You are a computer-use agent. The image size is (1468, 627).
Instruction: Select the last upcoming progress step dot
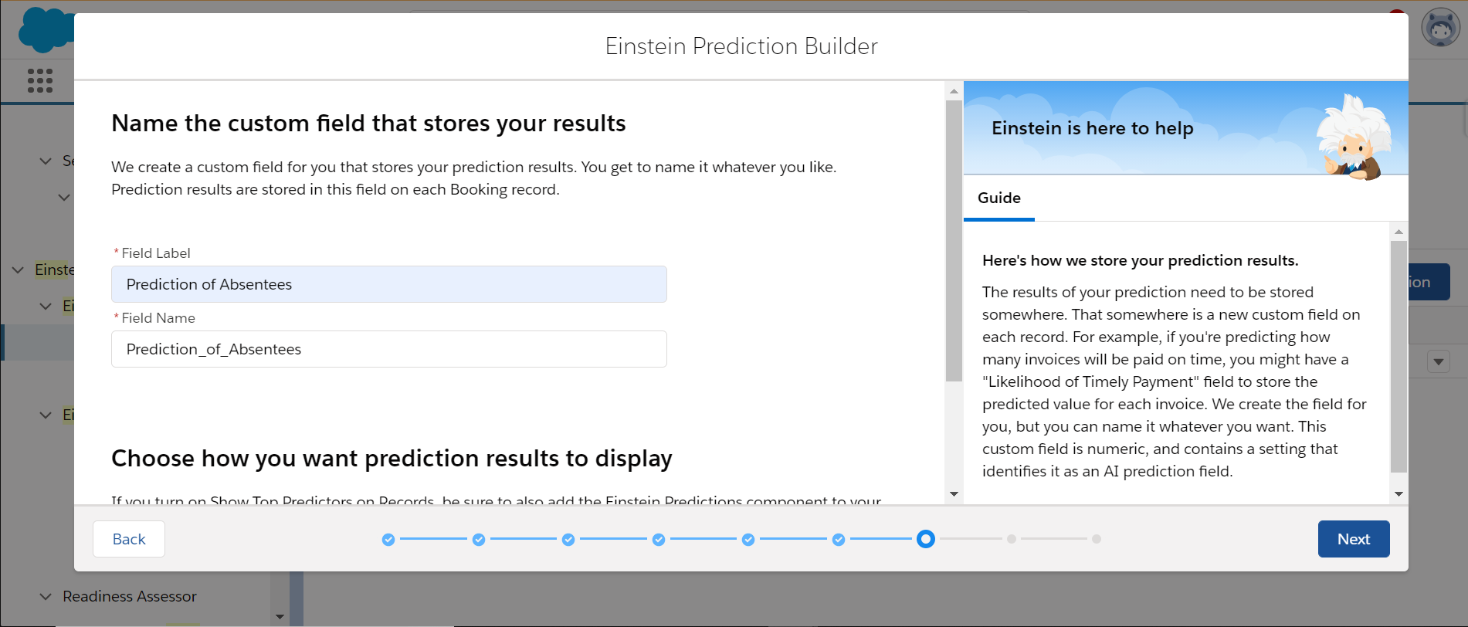click(1097, 539)
